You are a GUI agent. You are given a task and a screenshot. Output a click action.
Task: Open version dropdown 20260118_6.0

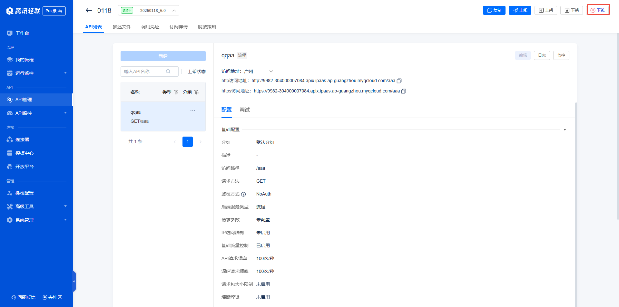(x=149, y=10)
